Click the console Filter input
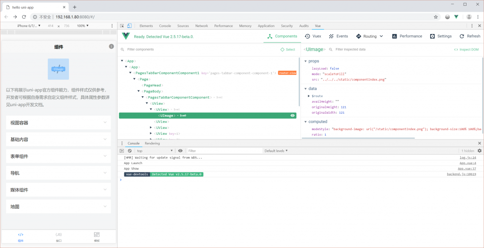484x248 pixels. point(225,151)
